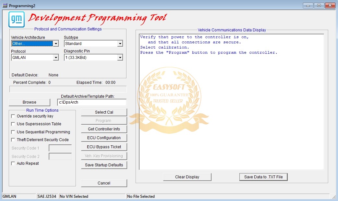The width and height of the screenshot is (338, 201).
Task: Click the 'Default Device:' label
Action: click(25, 75)
